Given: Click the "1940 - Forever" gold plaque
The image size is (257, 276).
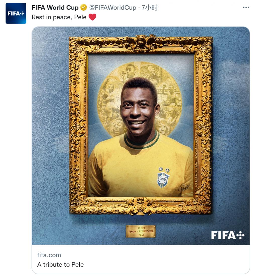Looking at the screenshot, I should click(x=141, y=231).
